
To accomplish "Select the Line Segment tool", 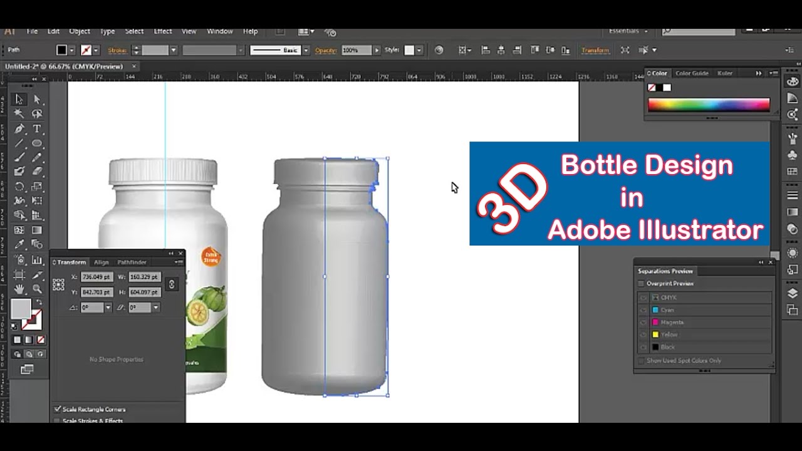I will coord(19,143).
